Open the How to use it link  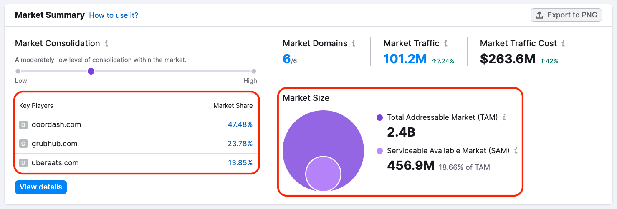click(114, 15)
